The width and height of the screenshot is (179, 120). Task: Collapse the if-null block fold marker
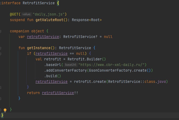pyautogui.click(x=1, y=54)
